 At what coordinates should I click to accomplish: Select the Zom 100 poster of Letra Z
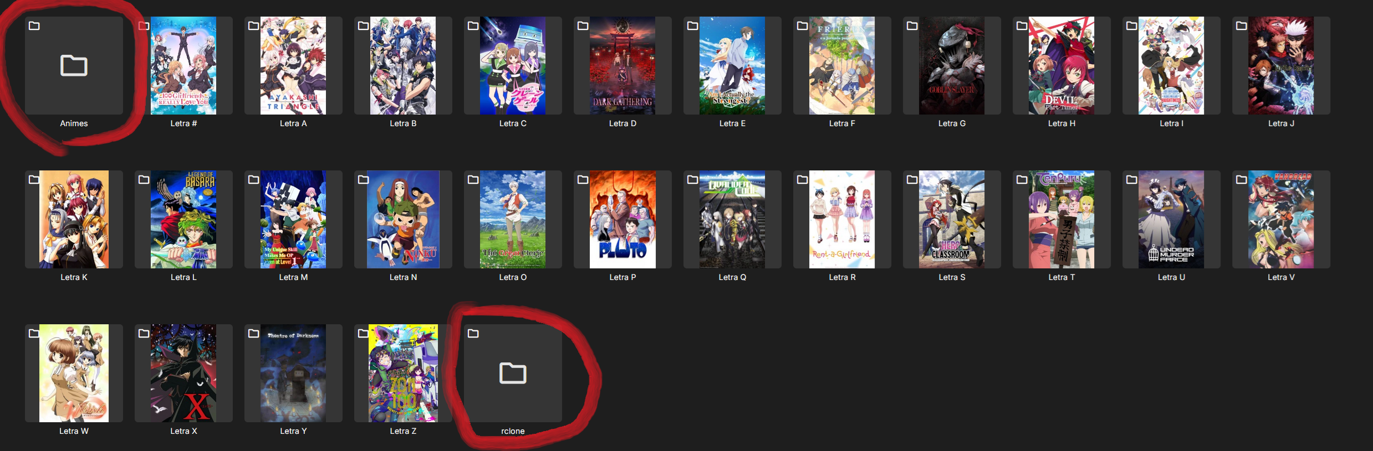coord(403,373)
